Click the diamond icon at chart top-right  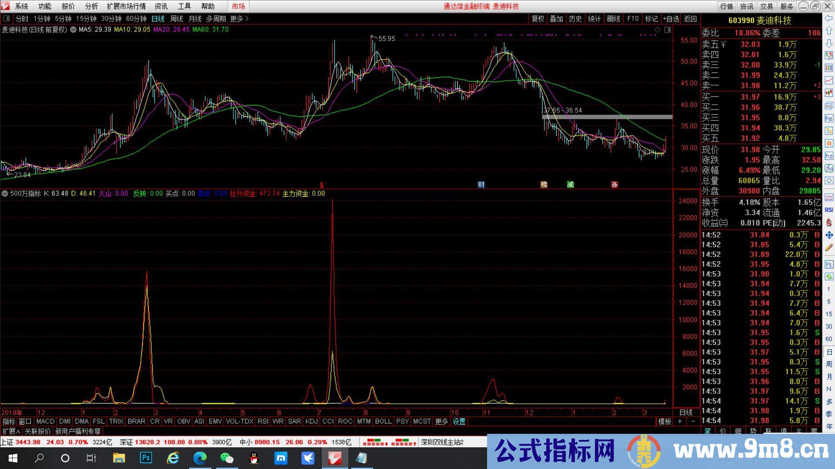click(x=658, y=30)
